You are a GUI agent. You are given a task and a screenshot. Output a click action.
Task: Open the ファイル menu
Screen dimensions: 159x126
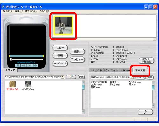[7, 11]
